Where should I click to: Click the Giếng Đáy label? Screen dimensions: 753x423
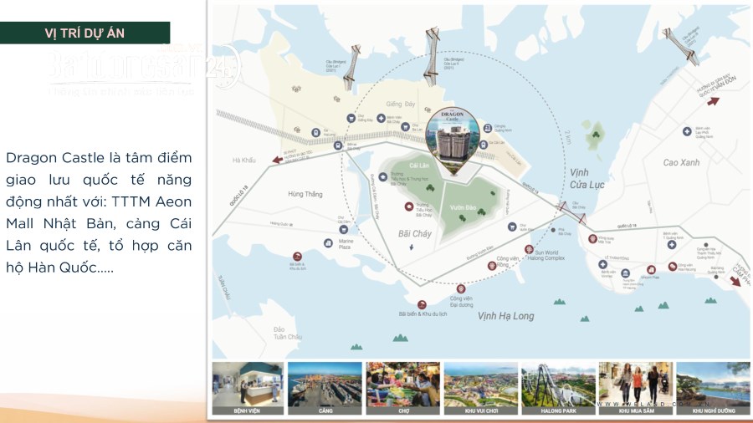pyautogui.click(x=400, y=104)
